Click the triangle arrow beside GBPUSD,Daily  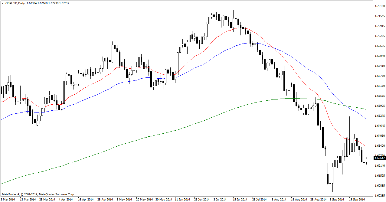3,3
